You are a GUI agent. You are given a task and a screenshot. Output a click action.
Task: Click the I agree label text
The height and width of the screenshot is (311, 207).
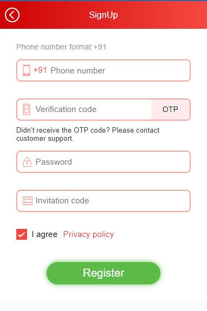point(44,234)
